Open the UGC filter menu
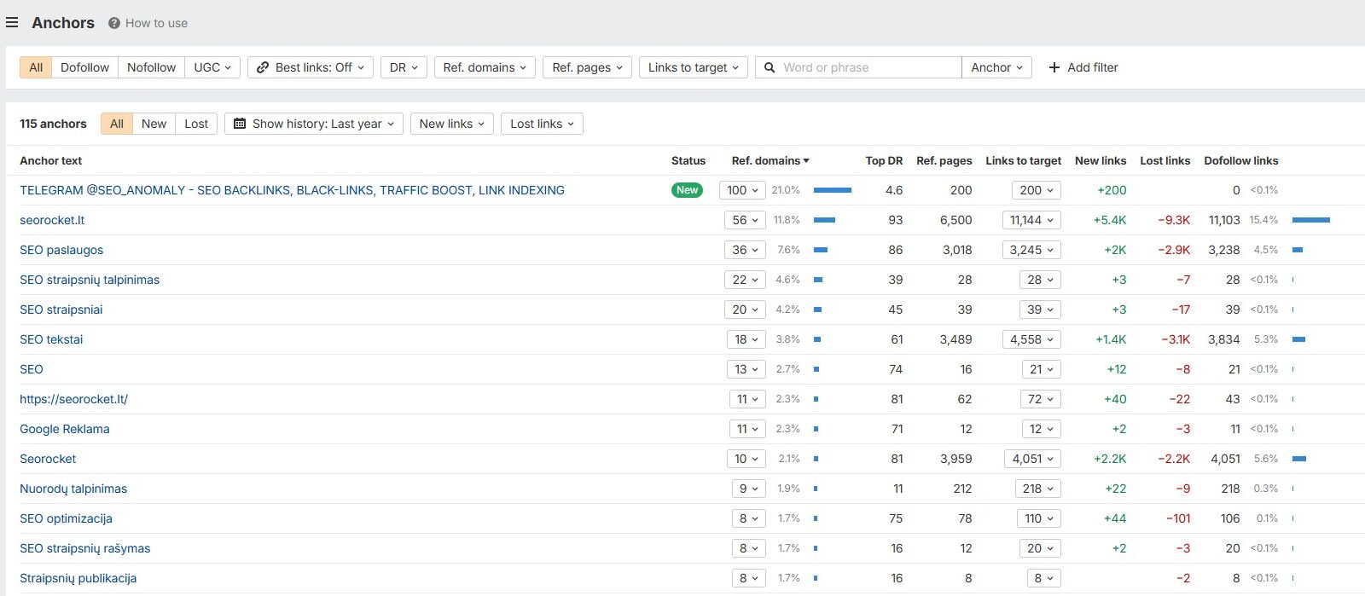1365x596 pixels. tap(212, 67)
